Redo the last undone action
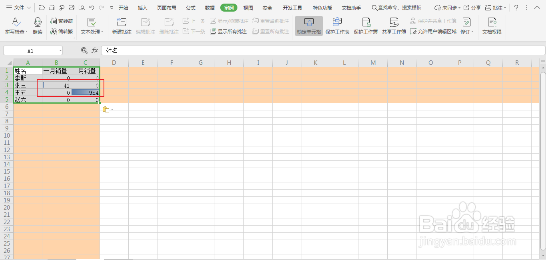546x260 pixels. click(x=102, y=8)
